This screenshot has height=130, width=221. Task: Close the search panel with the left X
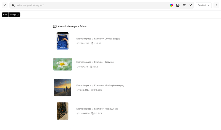(x=5, y=5)
